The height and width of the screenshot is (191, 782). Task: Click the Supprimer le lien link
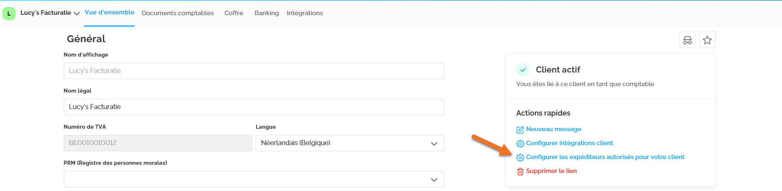click(x=551, y=171)
